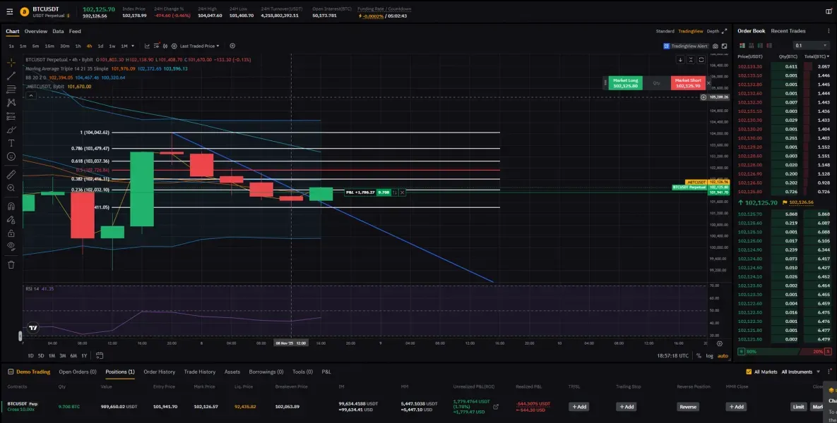Click the plus circle compare symbol icon
Image resolution: width=837 pixels, height=423 pixels.
(x=232, y=46)
